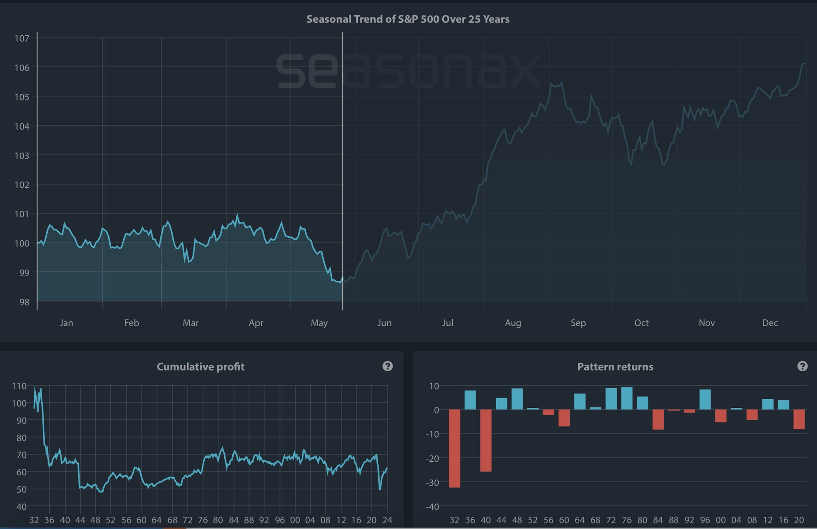Screen dimensions: 817x529
Task: Click the Oct month label
Action: [641, 323]
